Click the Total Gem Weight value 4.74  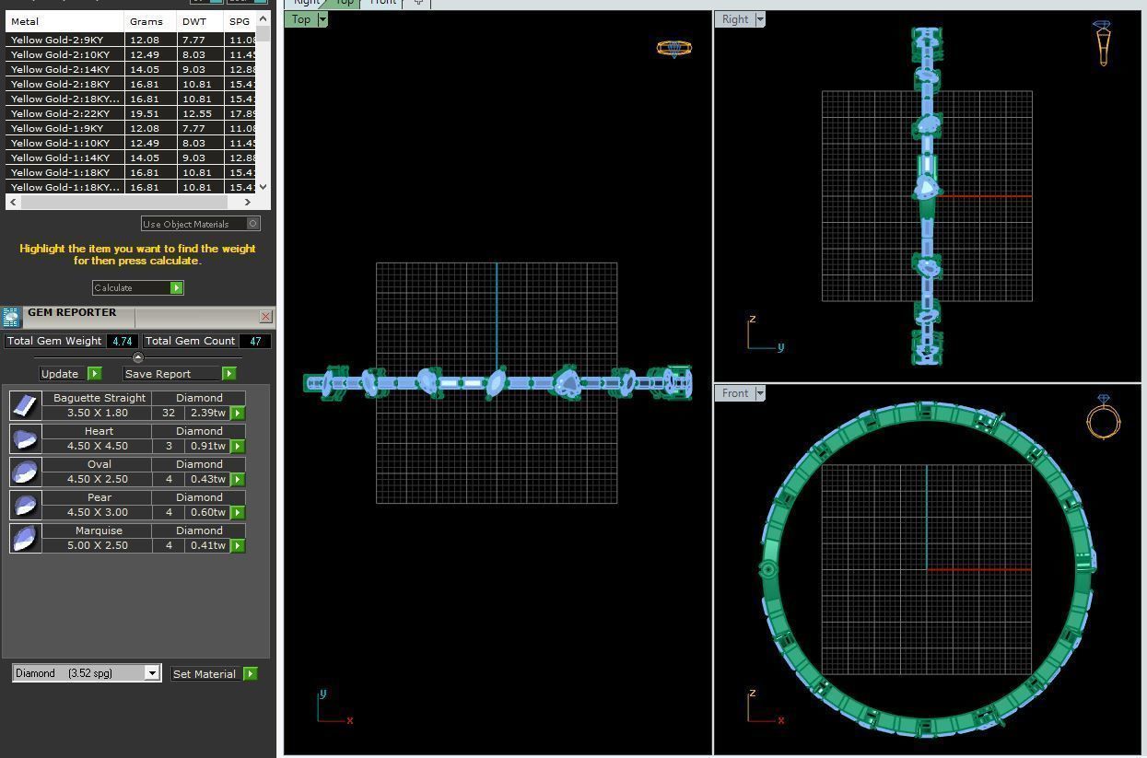122,341
